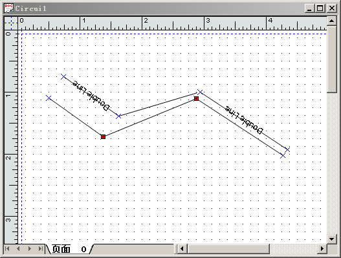
Task: Maximize the Circui1 window
Action: click(x=320, y=8)
